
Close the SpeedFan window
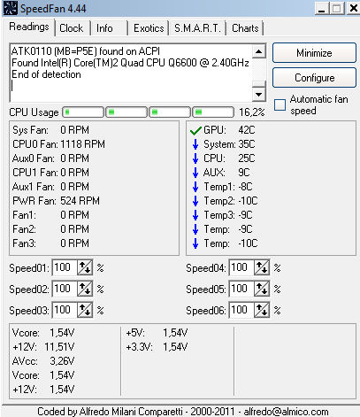(353, 8)
